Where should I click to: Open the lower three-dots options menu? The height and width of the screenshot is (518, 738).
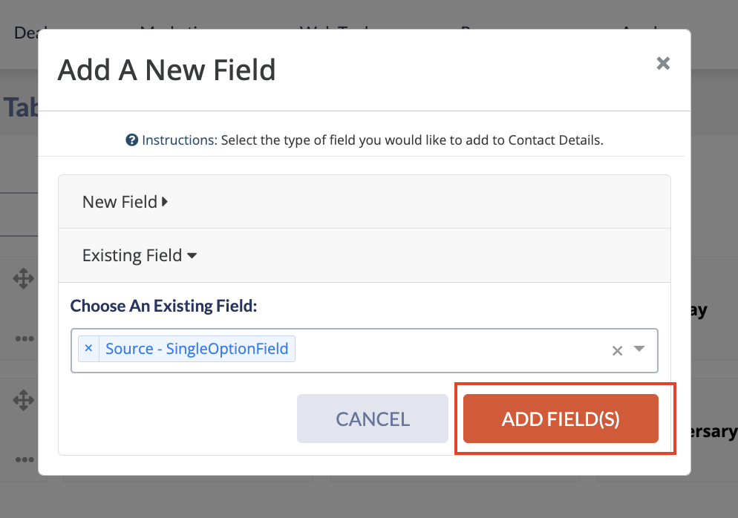pyautogui.click(x=25, y=459)
